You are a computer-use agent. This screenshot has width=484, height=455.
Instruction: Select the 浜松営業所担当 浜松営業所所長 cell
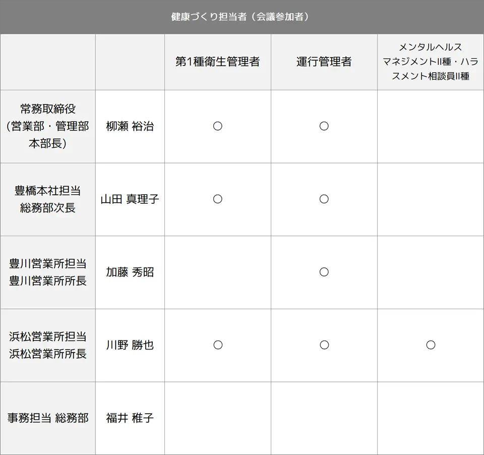(x=48, y=345)
